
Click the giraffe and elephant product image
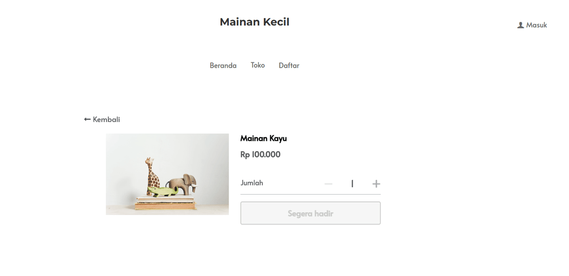[x=167, y=174]
